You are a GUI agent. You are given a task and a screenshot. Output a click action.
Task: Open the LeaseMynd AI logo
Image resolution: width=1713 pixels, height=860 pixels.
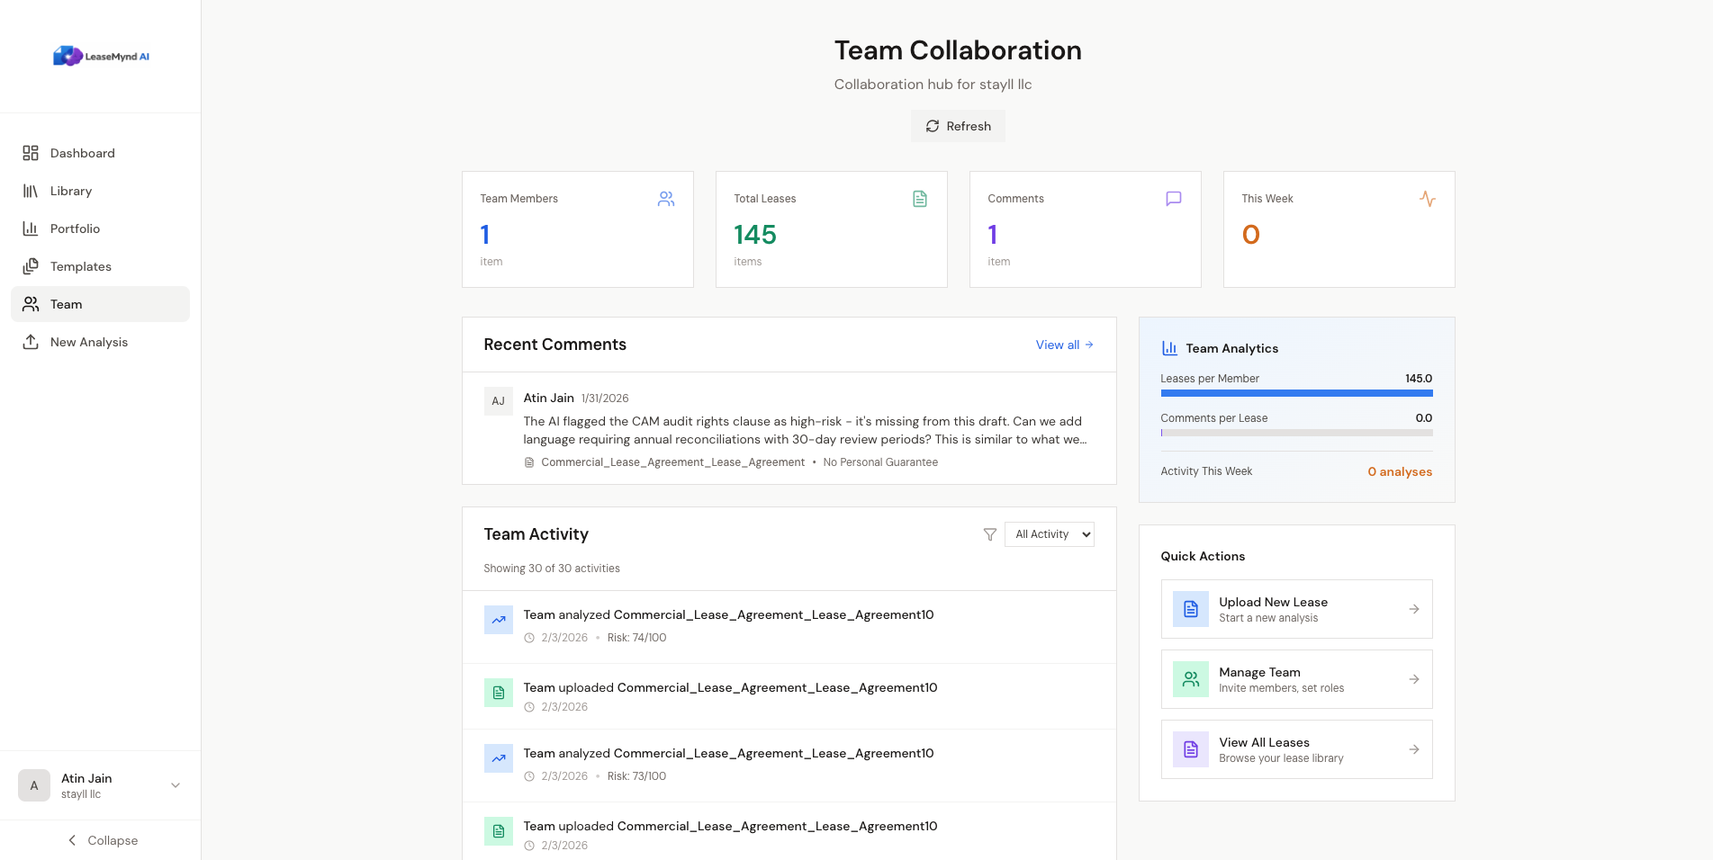(x=102, y=55)
